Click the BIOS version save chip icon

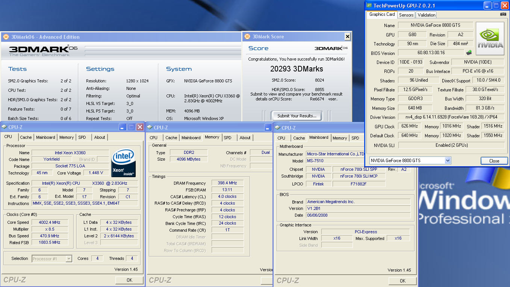(469, 53)
